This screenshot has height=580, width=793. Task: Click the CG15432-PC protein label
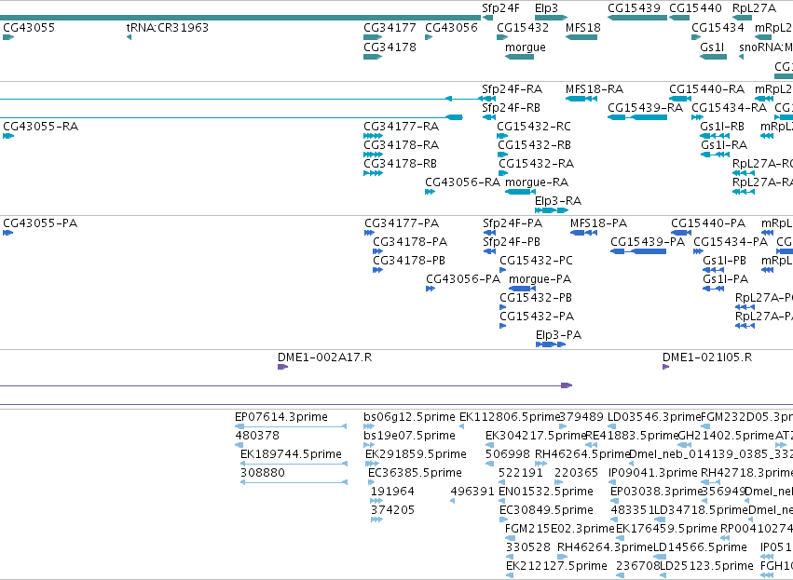(536, 261)
